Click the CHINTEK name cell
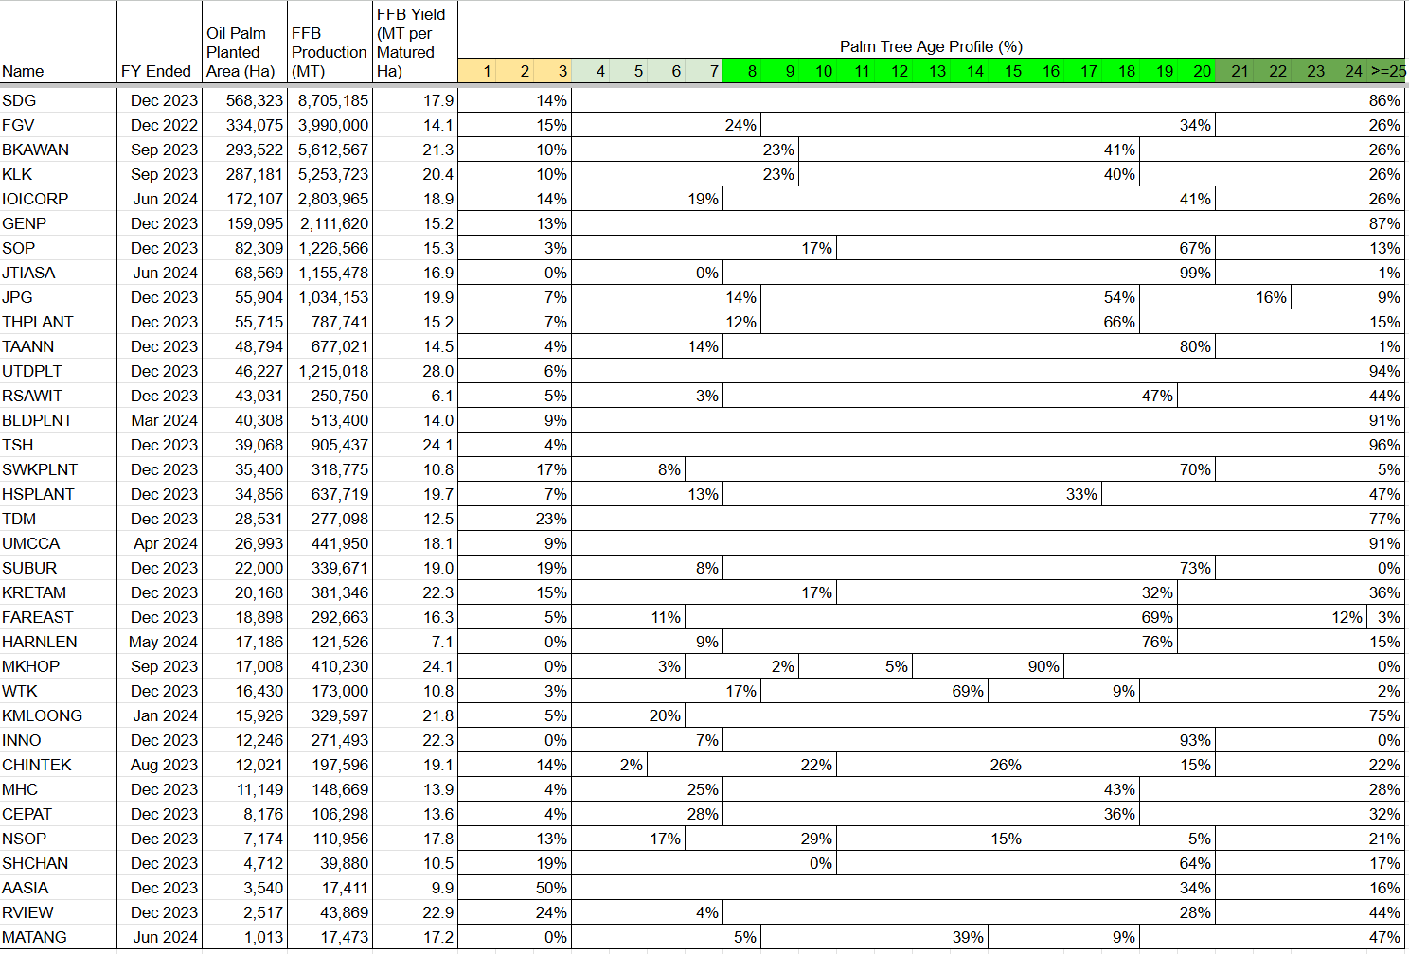Viewport: 1409px width, 954px height. point(59,765)
